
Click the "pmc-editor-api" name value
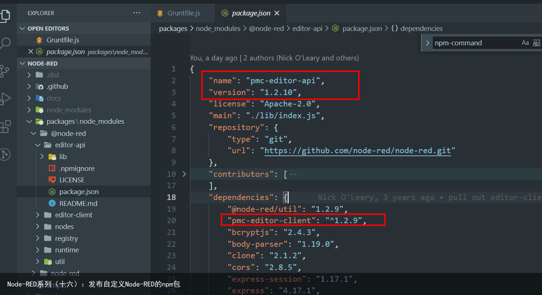tap(284, 81)
